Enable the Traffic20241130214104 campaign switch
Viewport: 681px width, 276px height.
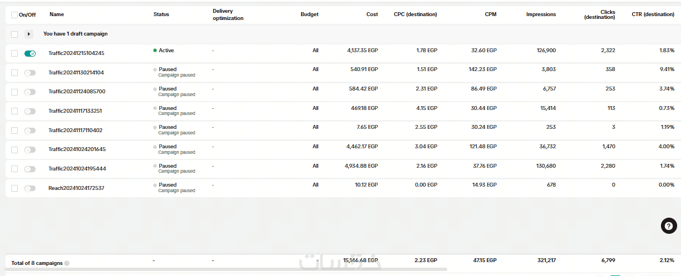click(29, 73)
